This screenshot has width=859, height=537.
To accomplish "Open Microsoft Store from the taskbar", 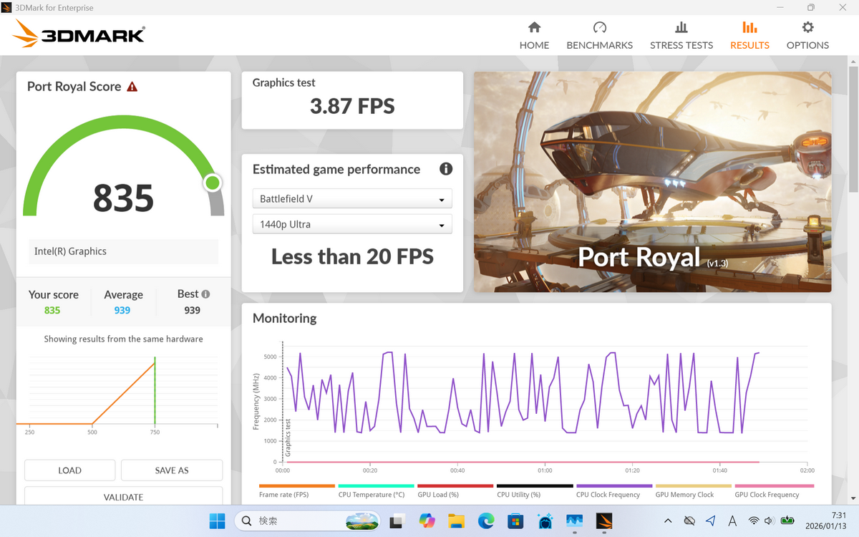I will pyautogui.click(x=515, y=521).
